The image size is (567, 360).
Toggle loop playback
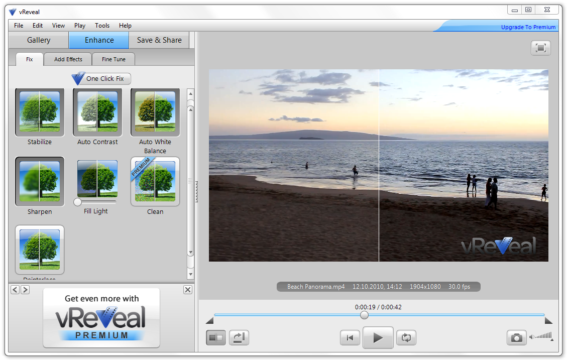[x=406, y=337]
